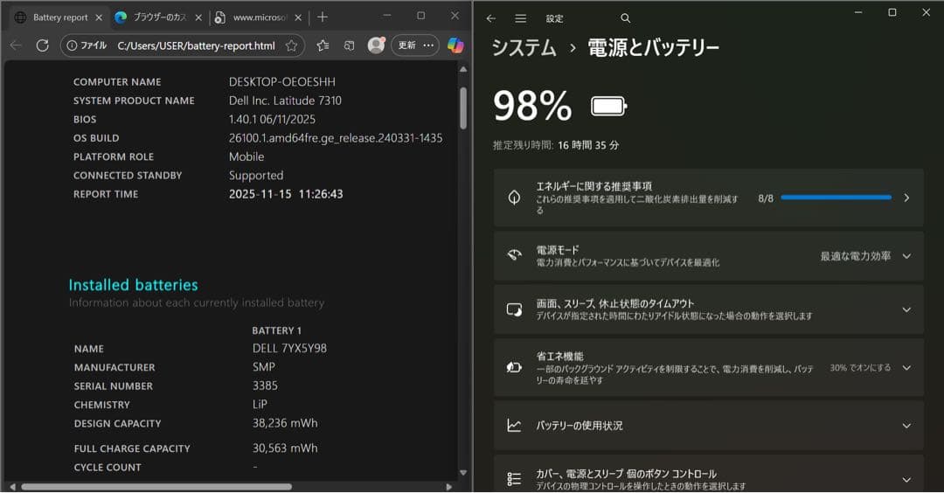Click the lid and power button controls icon

514,479
